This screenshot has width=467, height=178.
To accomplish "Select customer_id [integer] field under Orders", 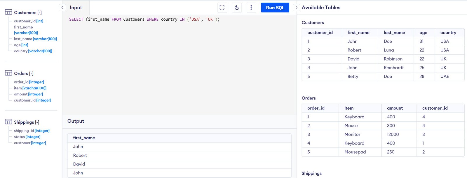I will pos(32,100).
